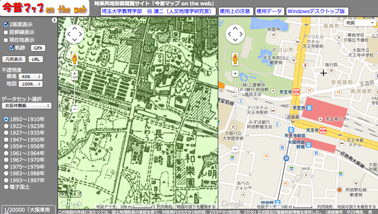Select the 1892〜1910年 radio button

click(6, 119)
